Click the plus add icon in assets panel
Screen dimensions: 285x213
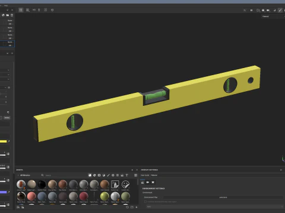[x=137, y=207]
